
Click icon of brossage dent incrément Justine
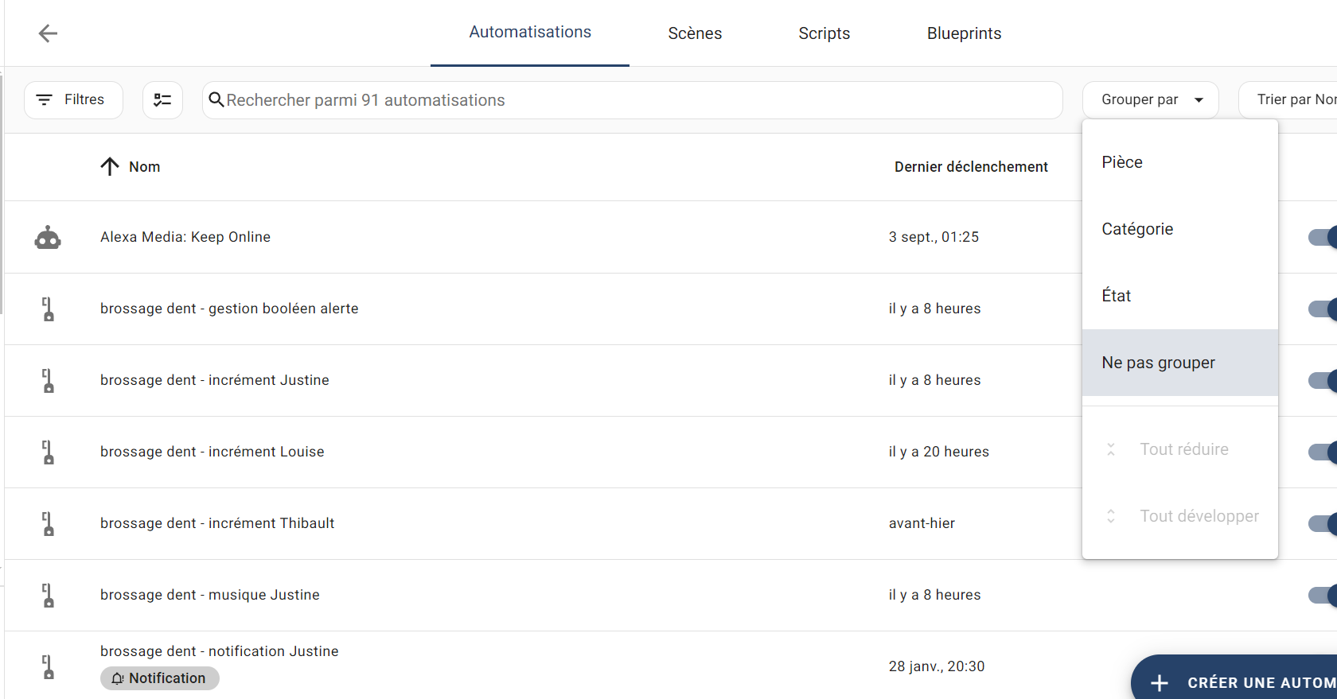pos(48,381)
